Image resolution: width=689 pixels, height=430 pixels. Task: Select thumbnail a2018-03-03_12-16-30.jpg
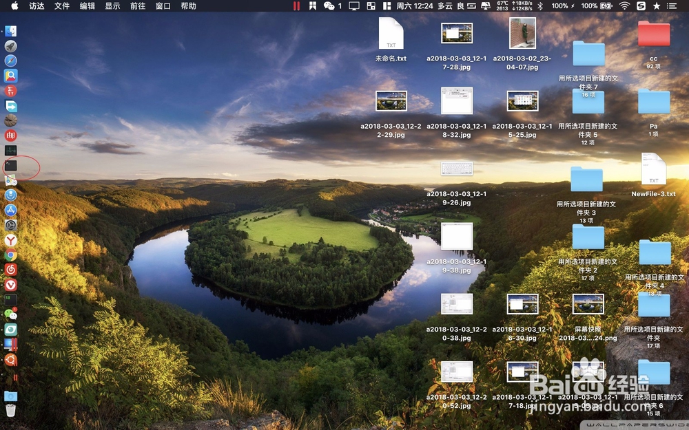[522, 304]
